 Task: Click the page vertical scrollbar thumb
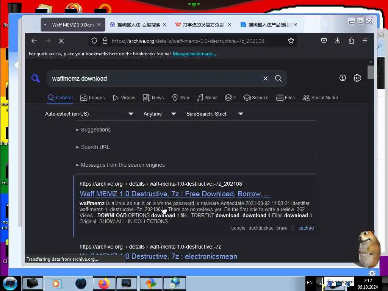[371, 72]
